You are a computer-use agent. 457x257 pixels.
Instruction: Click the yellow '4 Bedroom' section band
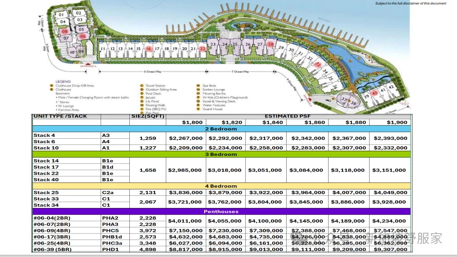pos(221,186)
